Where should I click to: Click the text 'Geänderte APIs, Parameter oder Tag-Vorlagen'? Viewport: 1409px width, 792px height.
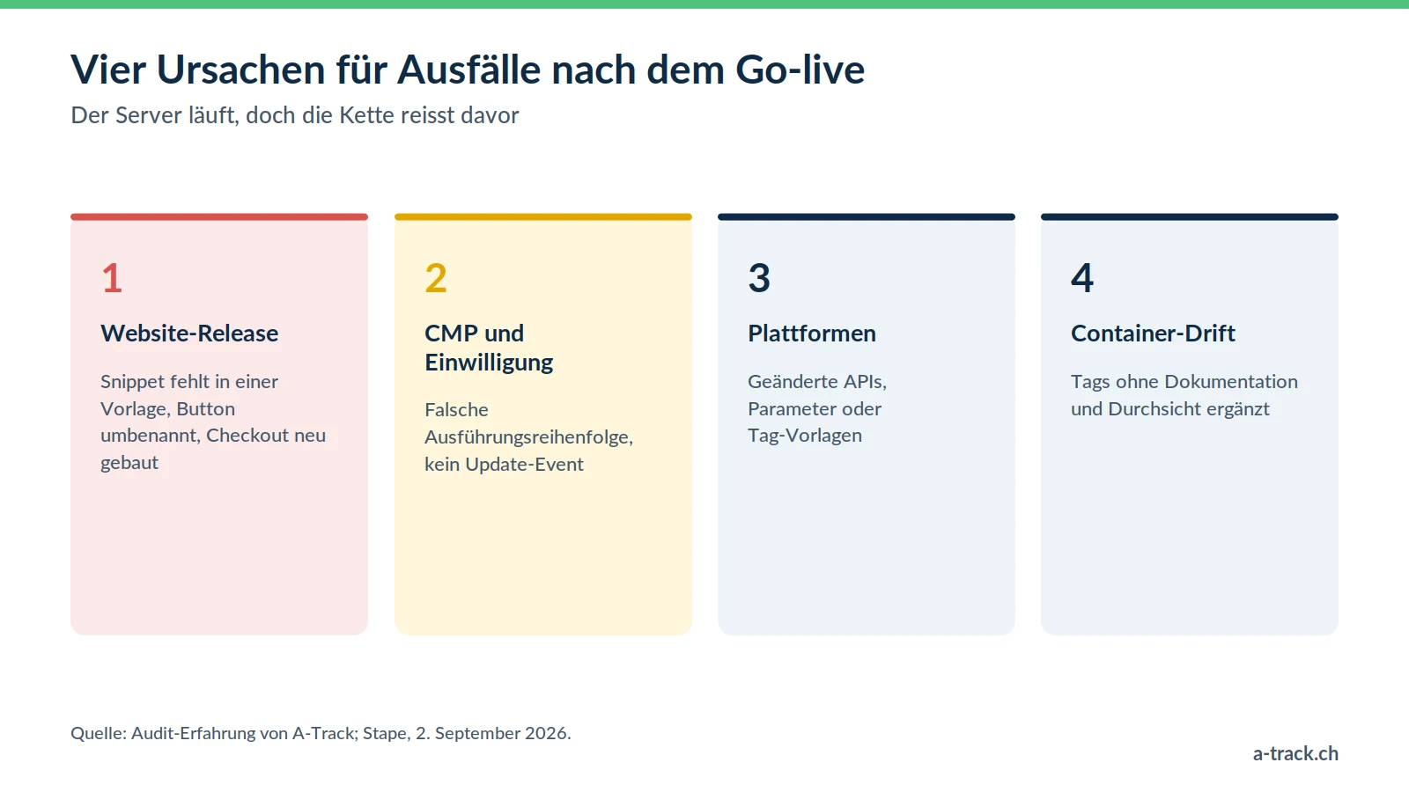click(x=817, y=408)
